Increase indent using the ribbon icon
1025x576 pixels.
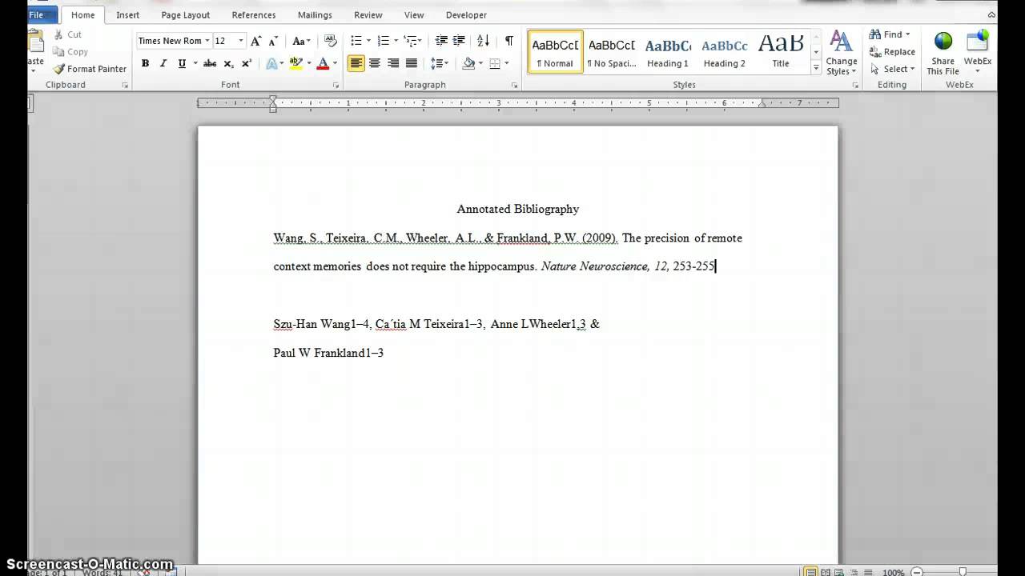[x=459, y=41]
